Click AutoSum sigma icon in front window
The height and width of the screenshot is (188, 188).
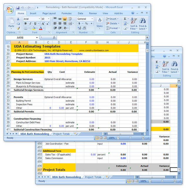point(125,19)
